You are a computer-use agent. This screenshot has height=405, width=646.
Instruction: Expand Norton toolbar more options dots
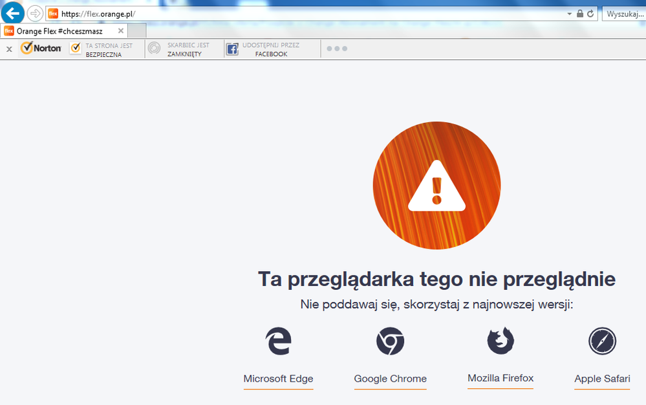[337, 49]
